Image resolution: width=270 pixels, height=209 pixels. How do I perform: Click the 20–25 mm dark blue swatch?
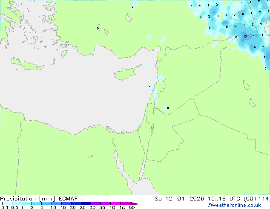click(76, 203)
